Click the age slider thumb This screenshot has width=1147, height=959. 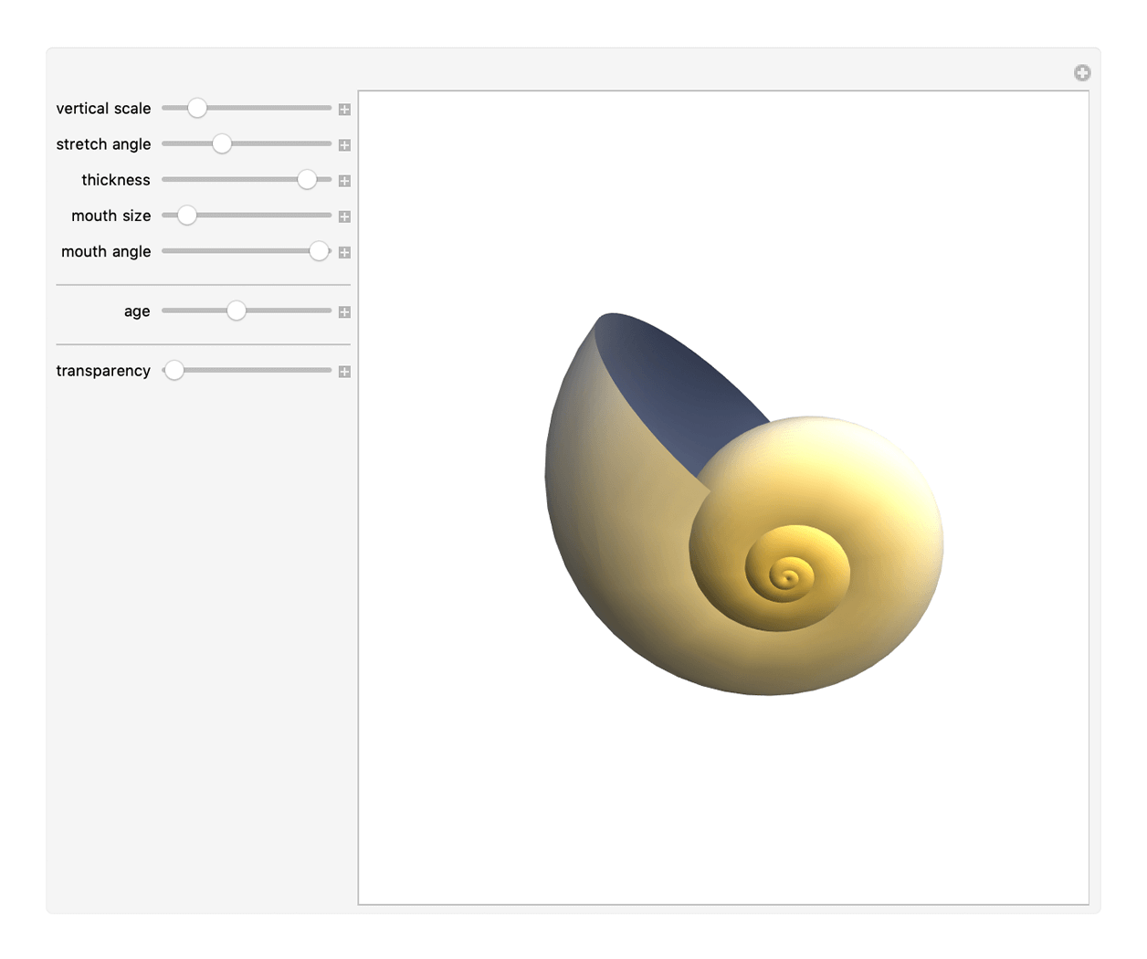coord(237,311)
